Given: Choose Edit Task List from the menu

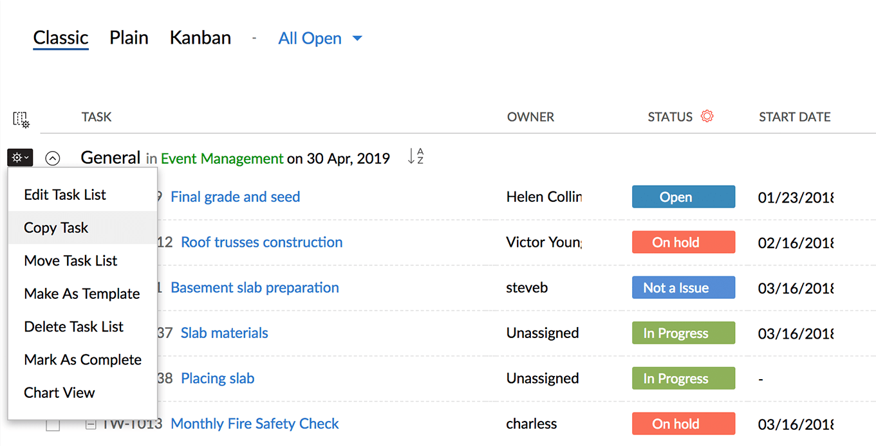Looking at the screenshot, I should click(82, 195).
